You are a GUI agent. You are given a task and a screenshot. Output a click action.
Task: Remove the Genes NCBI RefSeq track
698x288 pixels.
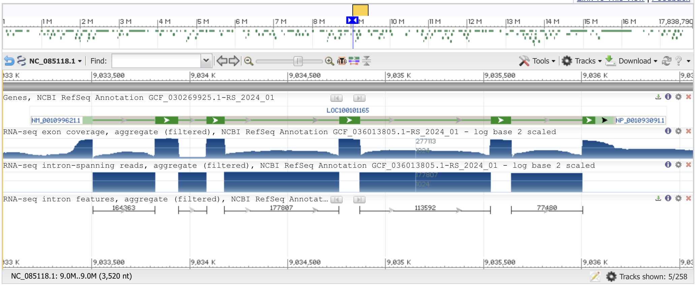[x=689, y=97]
